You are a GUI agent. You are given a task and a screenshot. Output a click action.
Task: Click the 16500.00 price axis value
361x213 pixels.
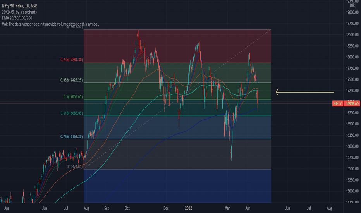click(352, 124)
